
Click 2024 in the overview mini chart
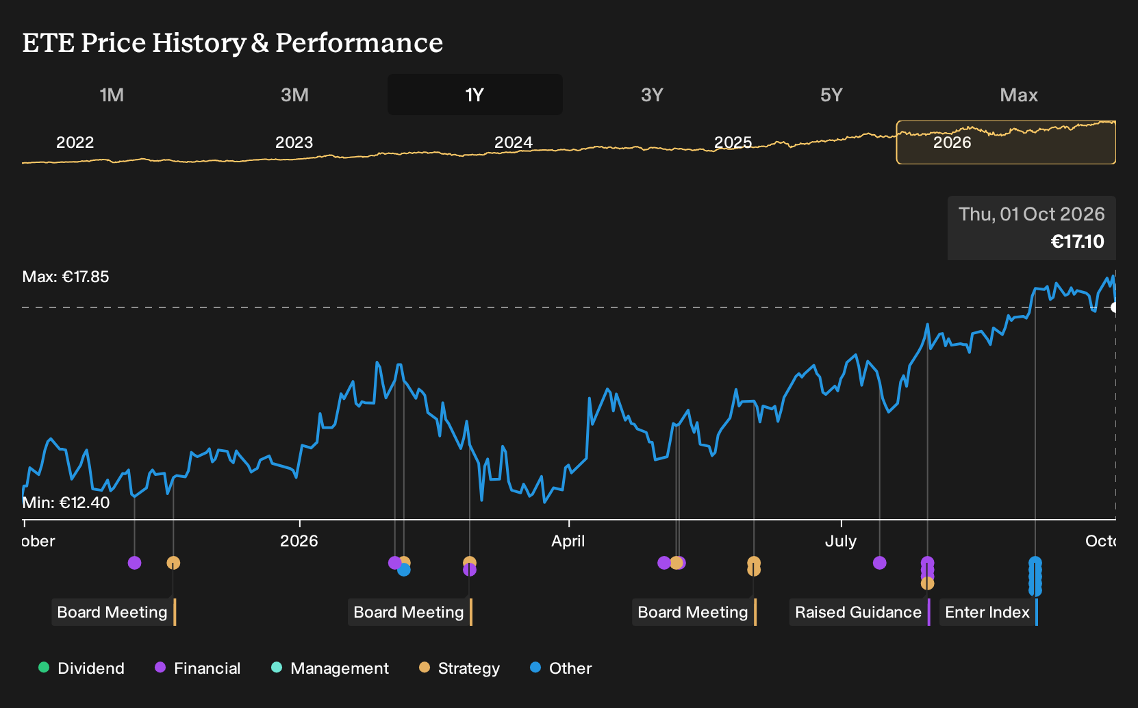514,142
